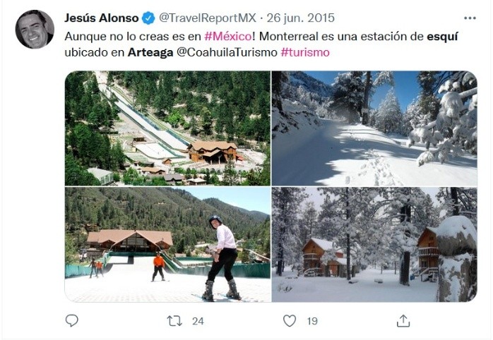Screen dimensions: 493x340
Task: Click the retweet count 24
Action: pyautogui.click(x=198, y=321)
